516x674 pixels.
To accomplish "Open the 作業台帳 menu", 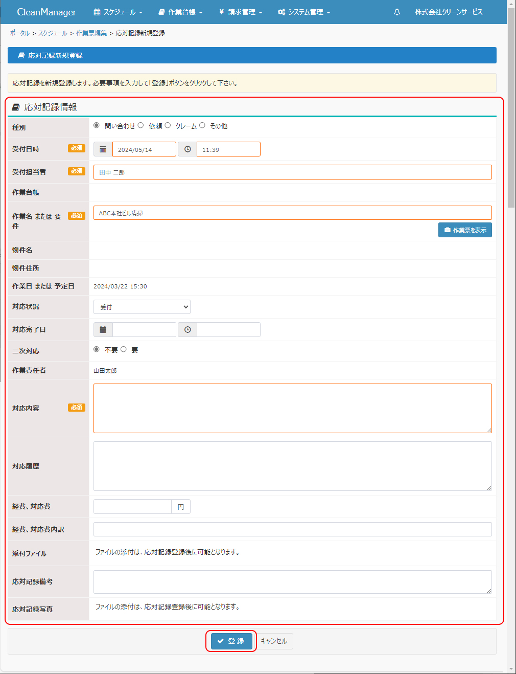I will pyautogui.click(x=180, y=12).
